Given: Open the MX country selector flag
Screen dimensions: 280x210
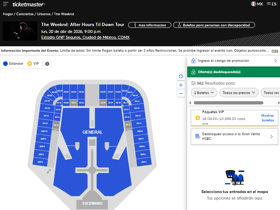Looking at the screenshot, I should tap(253, 4).
